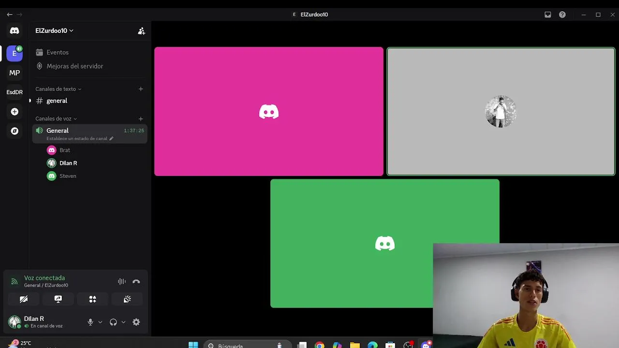Open the #general text channel

pyautogui.click(x=89, y=101)
